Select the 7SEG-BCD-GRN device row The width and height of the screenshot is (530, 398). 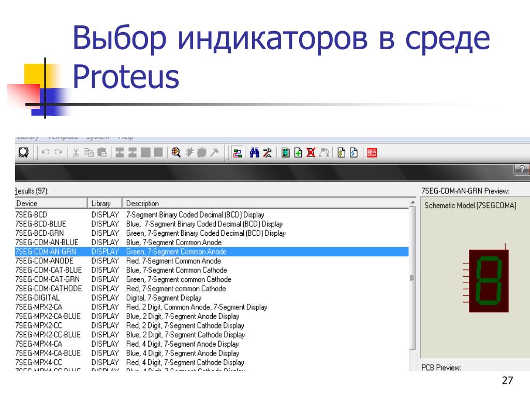point(212,233)
